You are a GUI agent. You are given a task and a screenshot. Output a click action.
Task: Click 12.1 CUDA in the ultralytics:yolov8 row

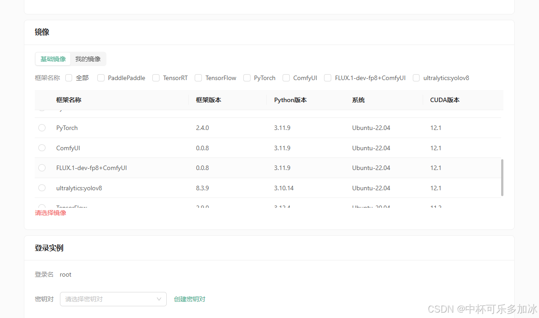[x=435, y=188]
